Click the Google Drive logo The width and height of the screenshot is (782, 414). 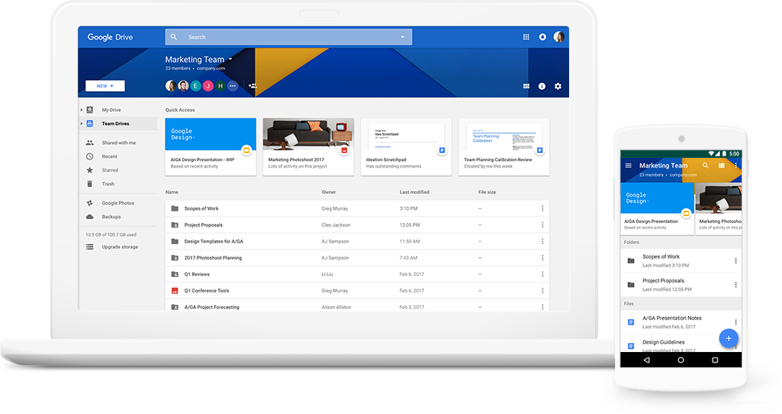(110, 37)
